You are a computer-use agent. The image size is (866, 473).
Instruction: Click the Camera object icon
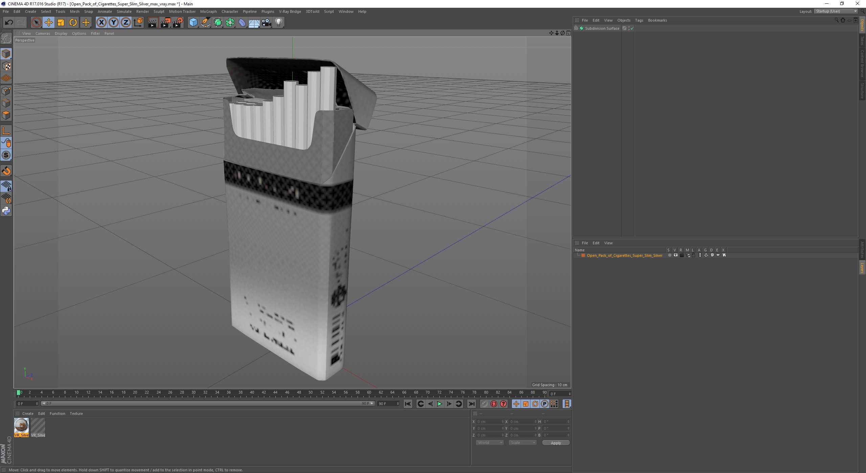pos(267,23)
